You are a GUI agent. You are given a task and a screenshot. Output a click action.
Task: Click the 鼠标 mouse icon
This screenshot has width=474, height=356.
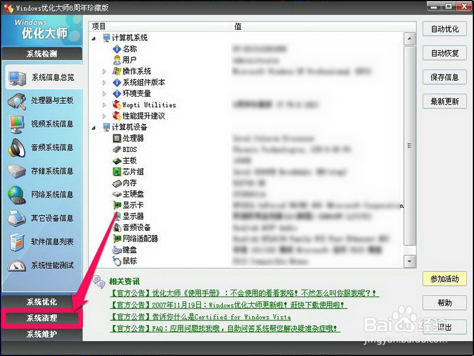pyautogui.click(x=117, y=261)
